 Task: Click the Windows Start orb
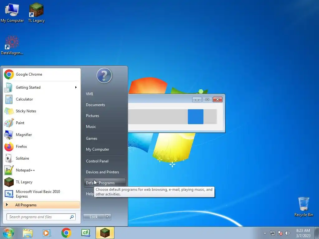8,233
